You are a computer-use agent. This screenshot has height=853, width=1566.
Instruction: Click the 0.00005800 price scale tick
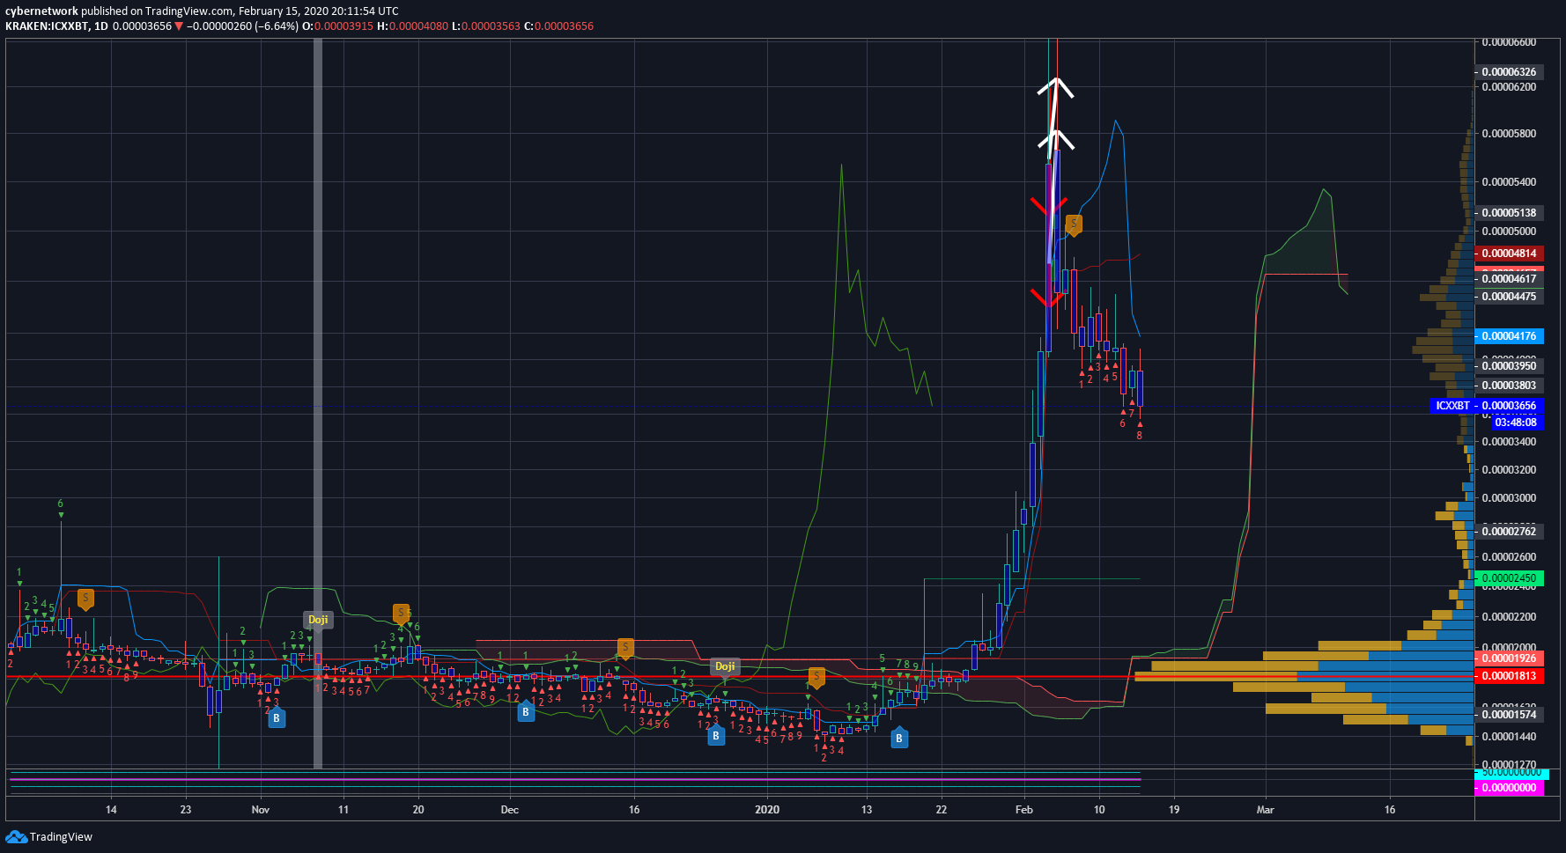(1509, 134)
